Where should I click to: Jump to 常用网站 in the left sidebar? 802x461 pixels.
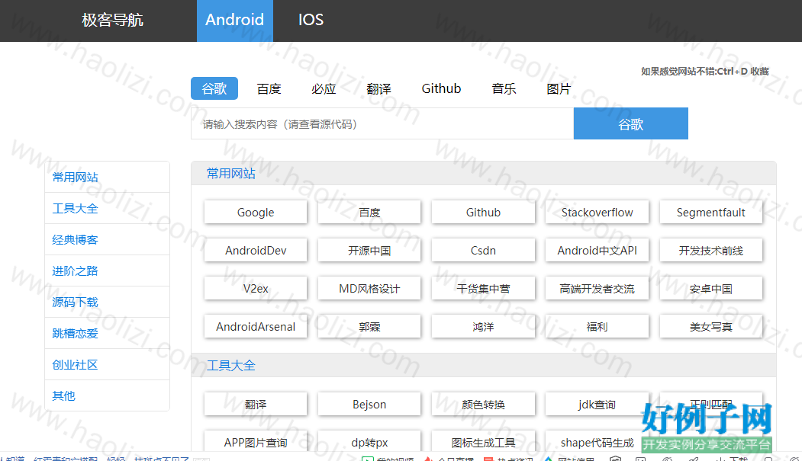click(x=108, y=177)
